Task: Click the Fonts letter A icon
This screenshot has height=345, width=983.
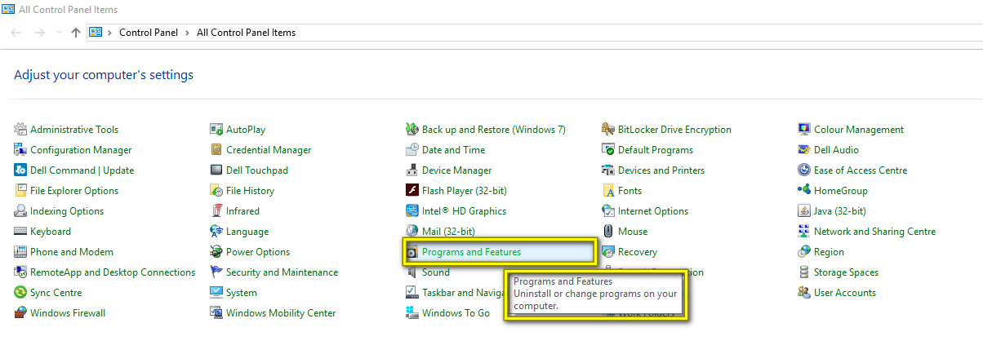Action: point(608,190)
